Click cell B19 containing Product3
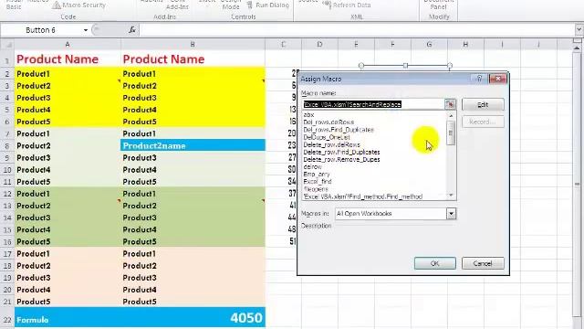 (193, 278)
